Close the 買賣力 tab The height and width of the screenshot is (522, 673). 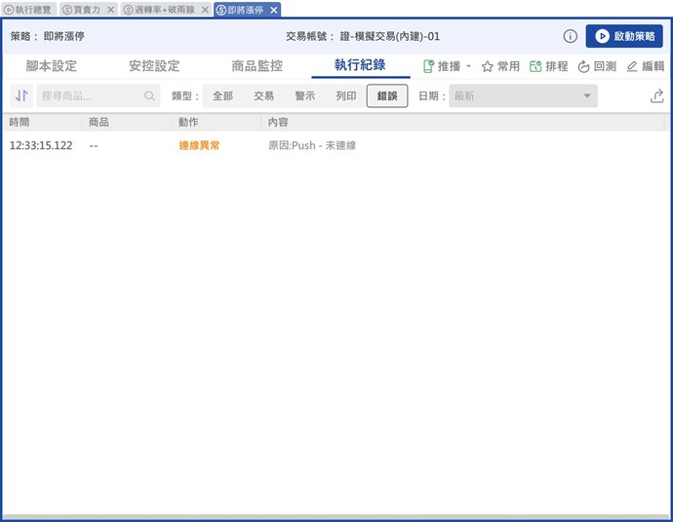point(111,10)
